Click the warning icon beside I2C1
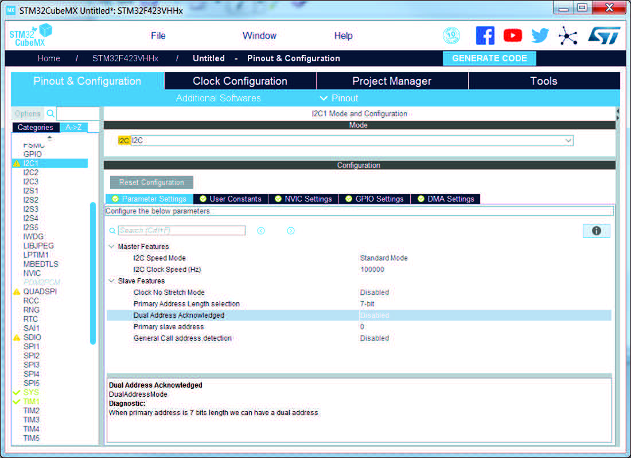631x458 pixels. click(x=17, y=164)
